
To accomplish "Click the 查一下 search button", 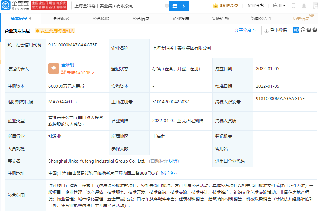I will (x=180, y=6).
